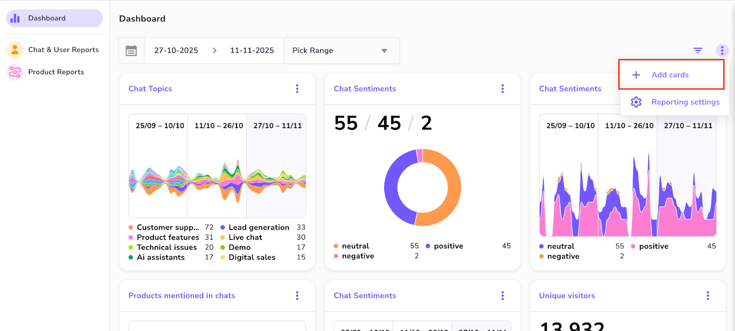
Task: Click the plus icon for Add cards
Action: (x=636, y=75)
